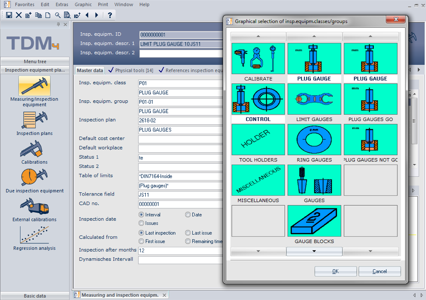The height and width of the screenshot is (300, 426).
Task: Go to the next record with the right arrow
Action: pos(96,15)
